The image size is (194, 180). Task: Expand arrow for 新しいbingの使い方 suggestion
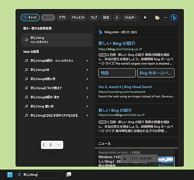[87, 79]
